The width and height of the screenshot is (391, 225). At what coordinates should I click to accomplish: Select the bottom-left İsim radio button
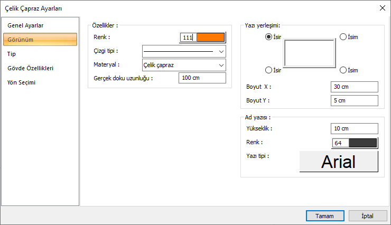(x=269, y=70)
